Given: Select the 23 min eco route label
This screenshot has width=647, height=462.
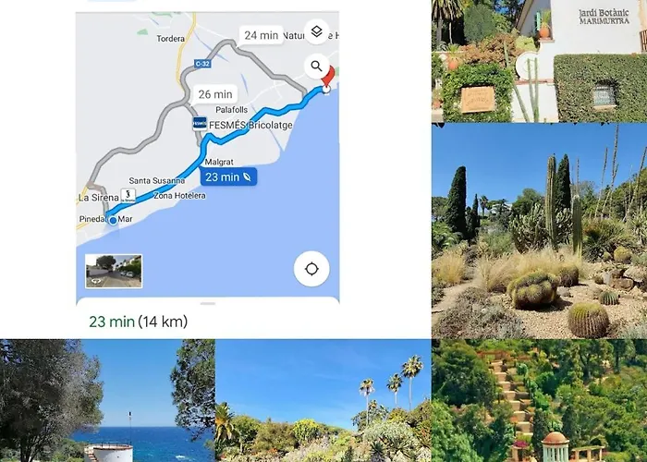Looking at the screenshot, I should (x=228, y=177).
